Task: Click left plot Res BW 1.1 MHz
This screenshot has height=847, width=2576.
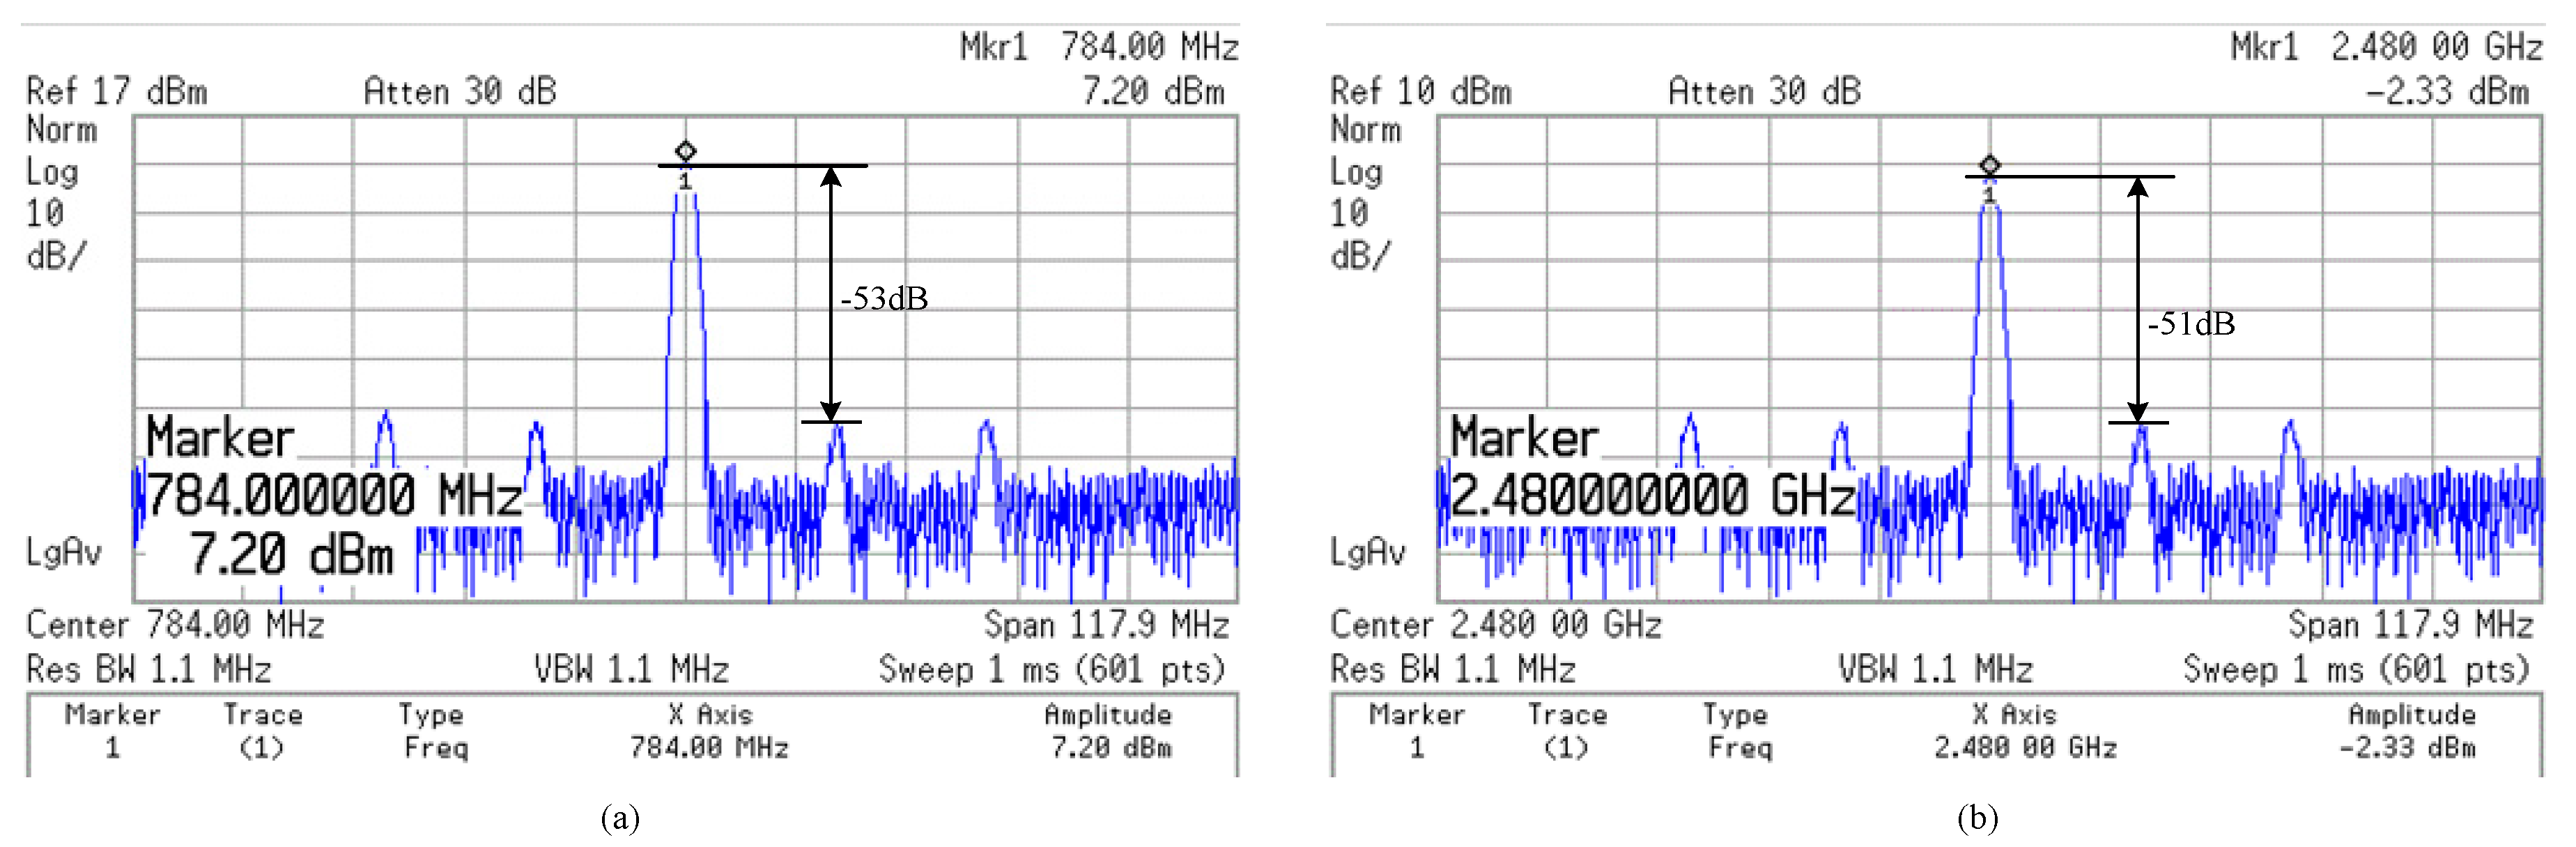Action: (149, 669)
